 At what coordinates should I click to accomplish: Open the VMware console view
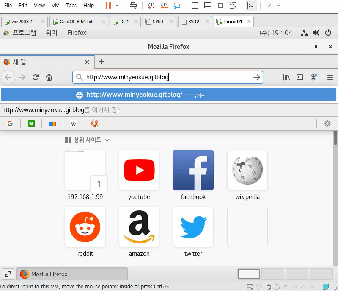pos(251,6)
